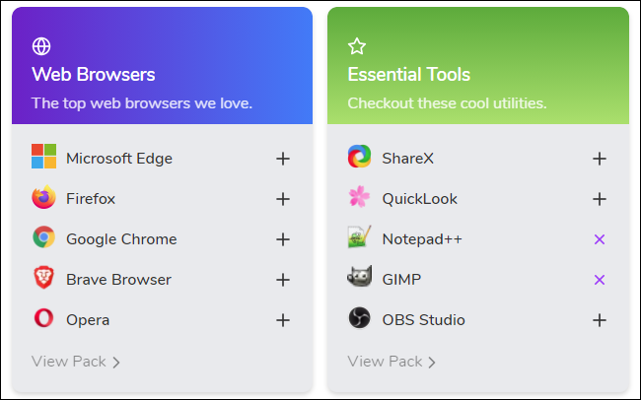641x400 pixels.
Task: Click the Brave Browser lion icon
Action: coord(43,279)
